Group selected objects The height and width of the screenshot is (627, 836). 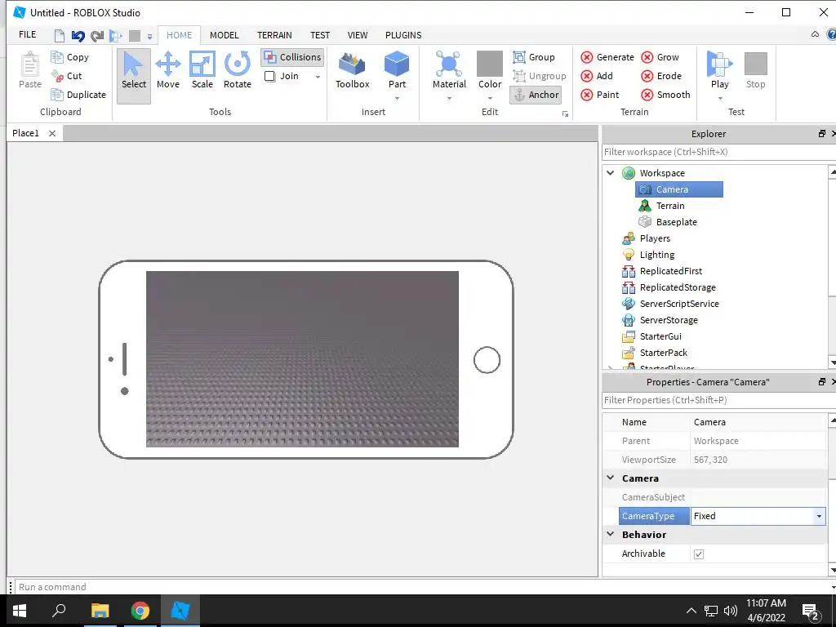(534, 57)
